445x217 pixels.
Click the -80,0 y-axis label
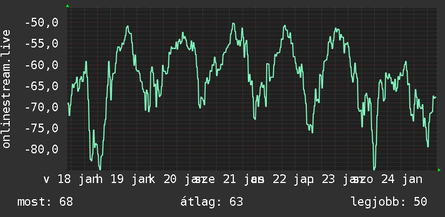[x=42, y=149]
